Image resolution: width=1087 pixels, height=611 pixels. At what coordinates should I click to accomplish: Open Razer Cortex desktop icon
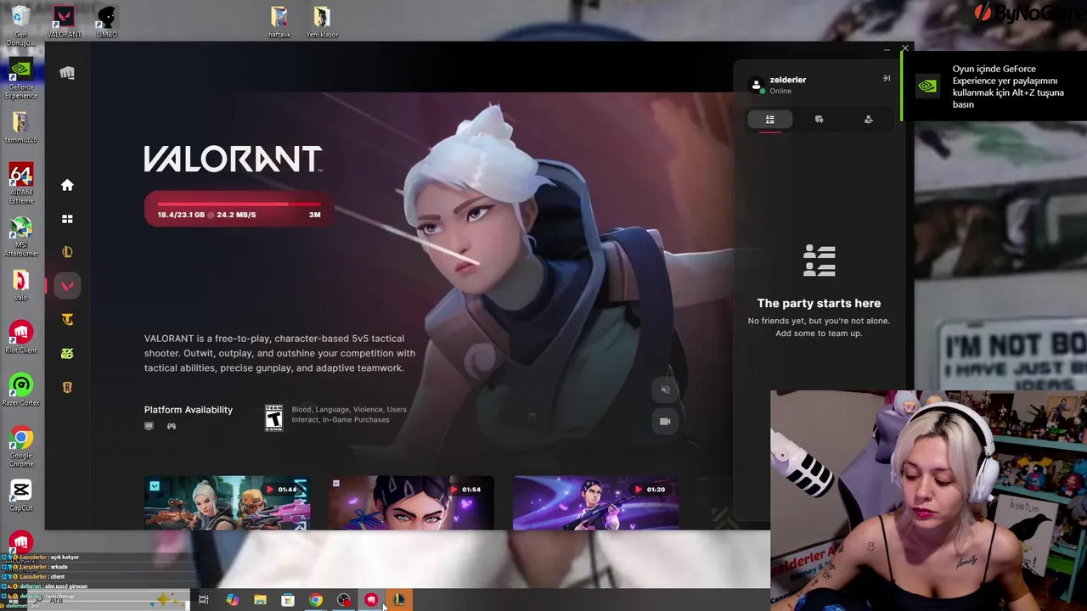point(21,390)
